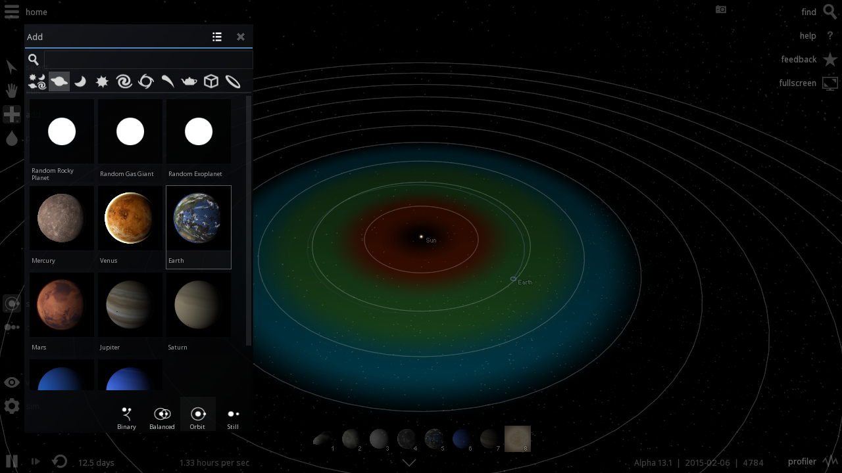
Task: Select bottom object thumbnail number 5
Action: pyautogui.click(x=434, y=439)
